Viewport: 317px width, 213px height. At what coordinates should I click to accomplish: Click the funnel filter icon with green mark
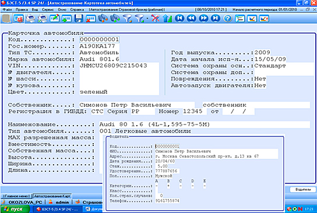pyautogui.click(x=139, y=19)
